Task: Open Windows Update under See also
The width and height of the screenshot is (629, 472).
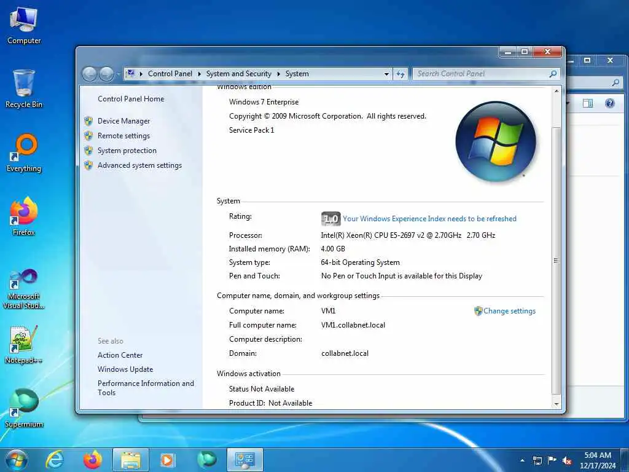Action: point(125,369)
